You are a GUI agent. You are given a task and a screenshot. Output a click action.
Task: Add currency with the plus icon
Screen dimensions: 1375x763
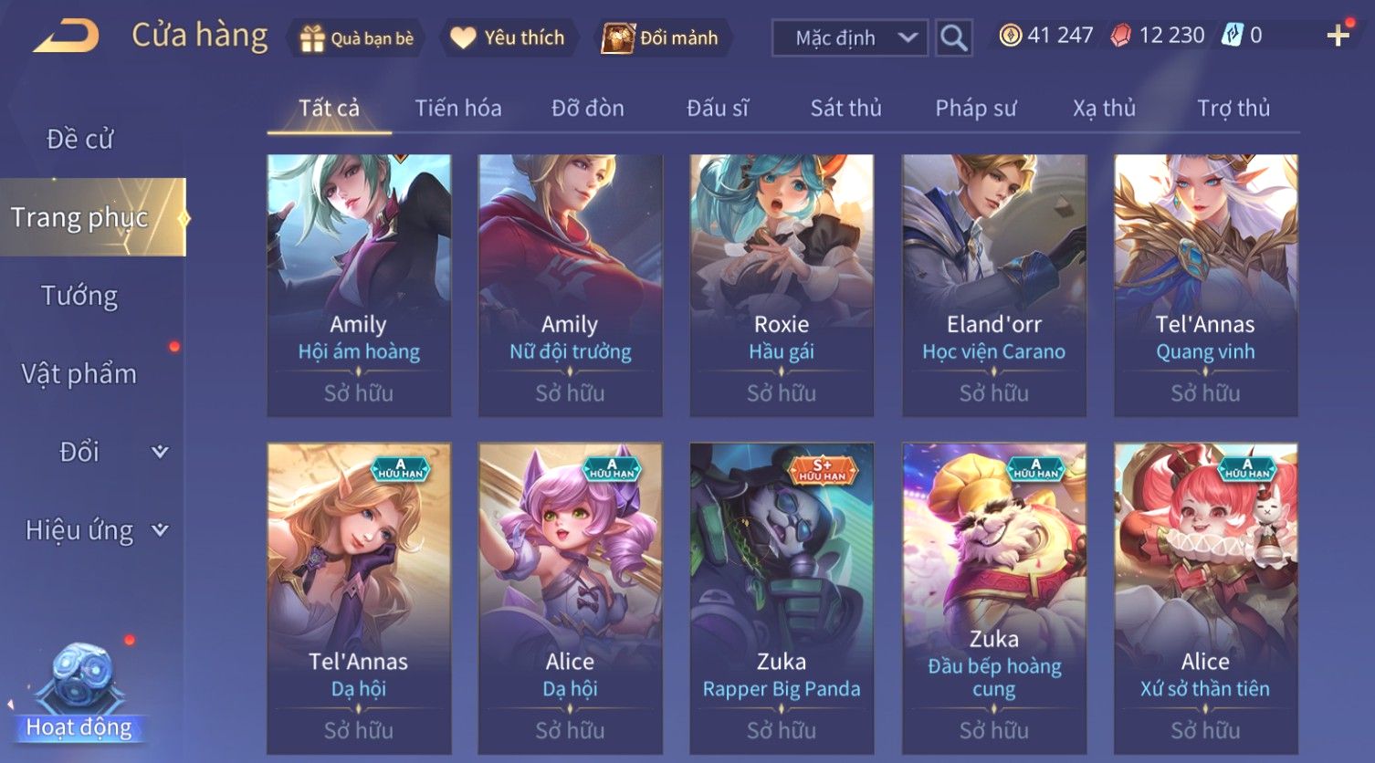pyautogui.click(x=1338, y=36)
